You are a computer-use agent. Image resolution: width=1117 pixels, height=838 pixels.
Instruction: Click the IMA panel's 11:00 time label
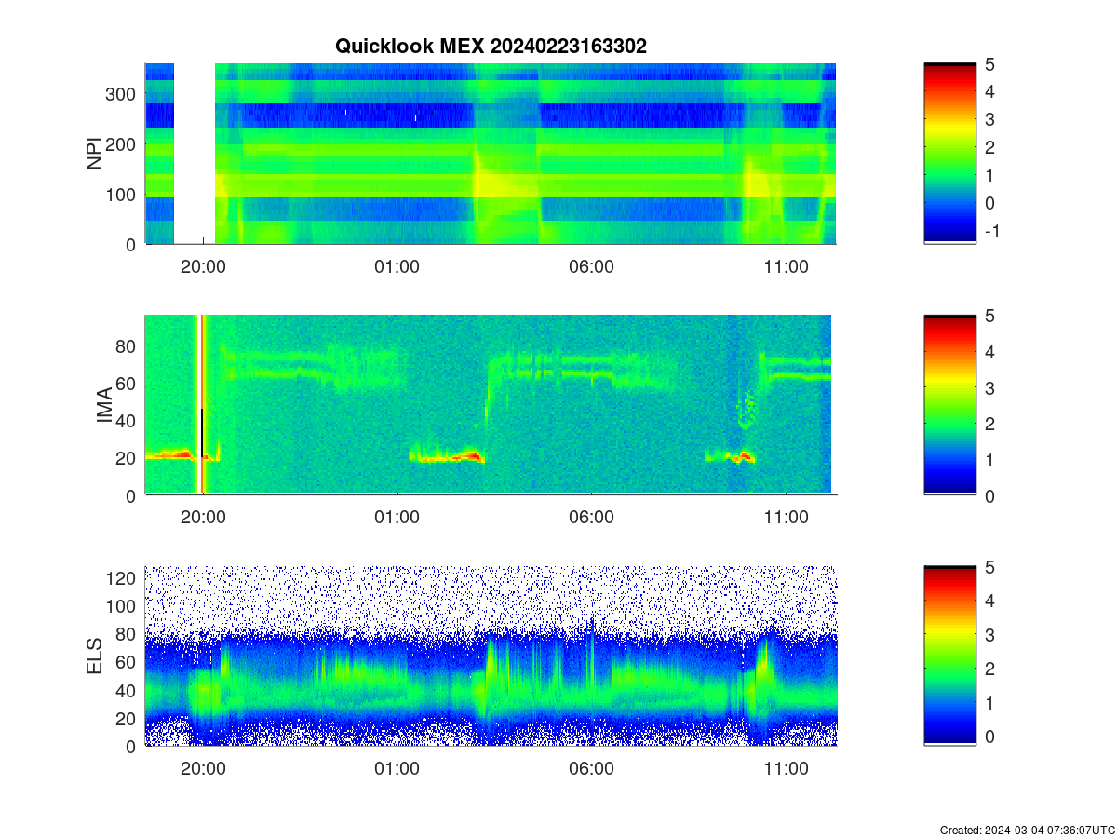(x=786, y=518)
